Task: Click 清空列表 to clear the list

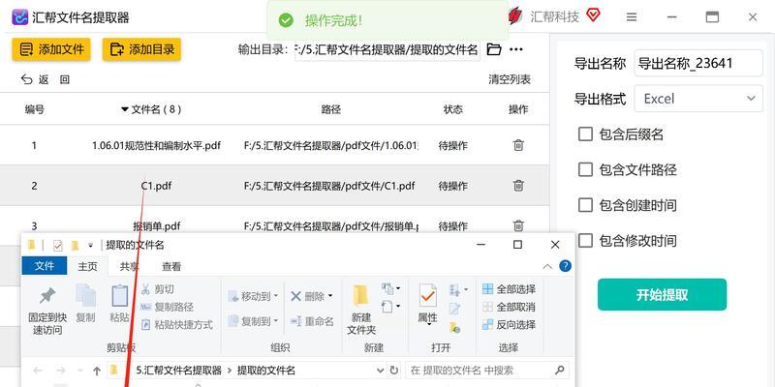Action: 510,79
